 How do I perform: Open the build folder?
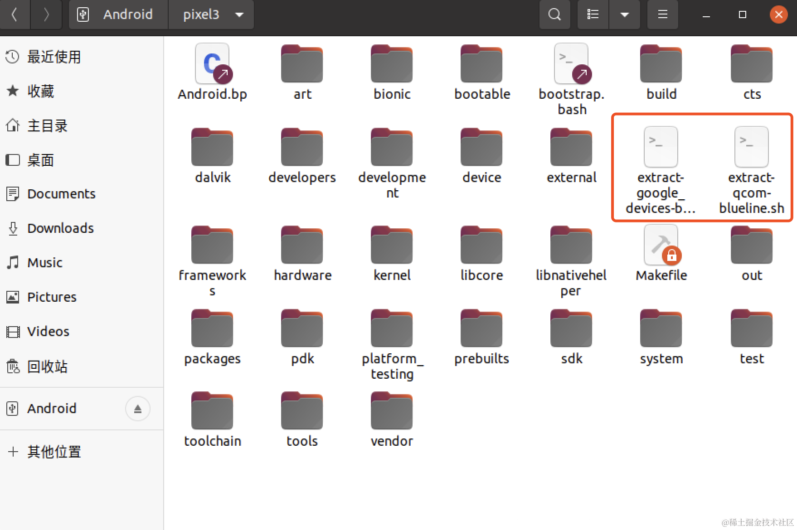[x=661, y=64]
